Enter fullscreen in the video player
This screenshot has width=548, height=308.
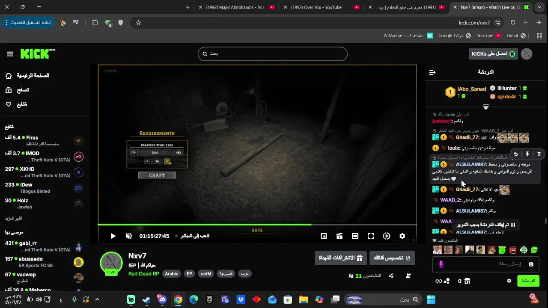371,236
